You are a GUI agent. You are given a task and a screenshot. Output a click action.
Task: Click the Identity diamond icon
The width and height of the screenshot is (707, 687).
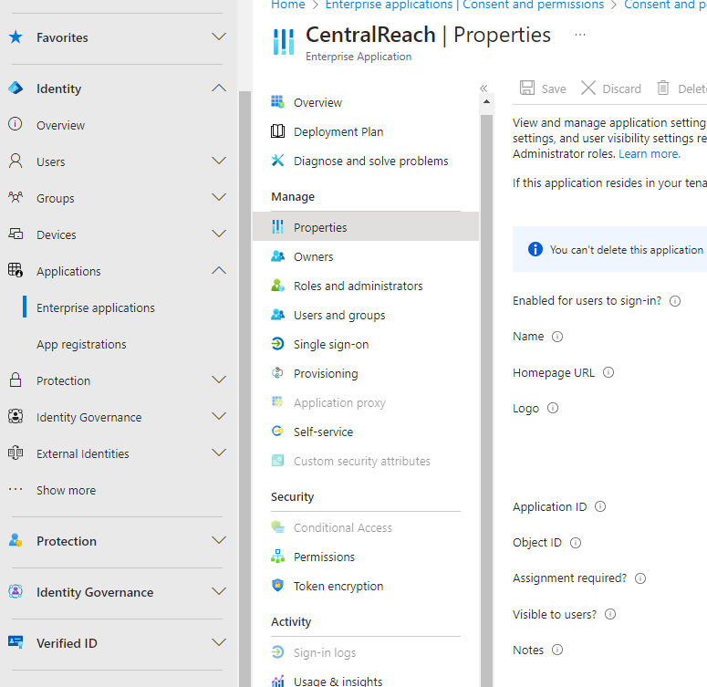(16, 88)
